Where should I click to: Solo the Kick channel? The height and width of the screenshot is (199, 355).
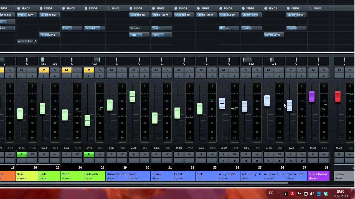212,70
